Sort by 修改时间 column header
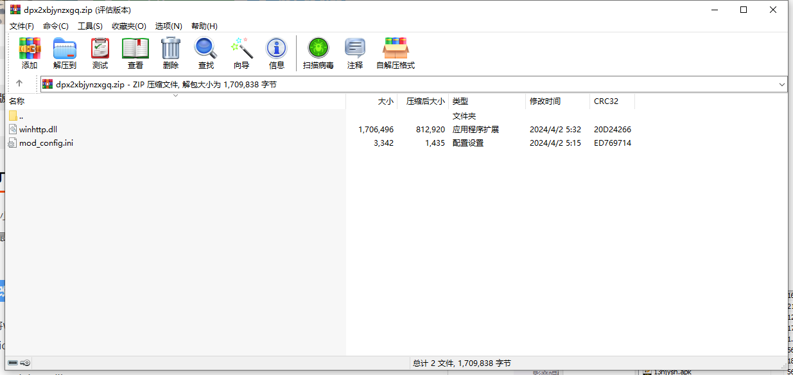The image size is (793, 375). (x=558, y=101)
